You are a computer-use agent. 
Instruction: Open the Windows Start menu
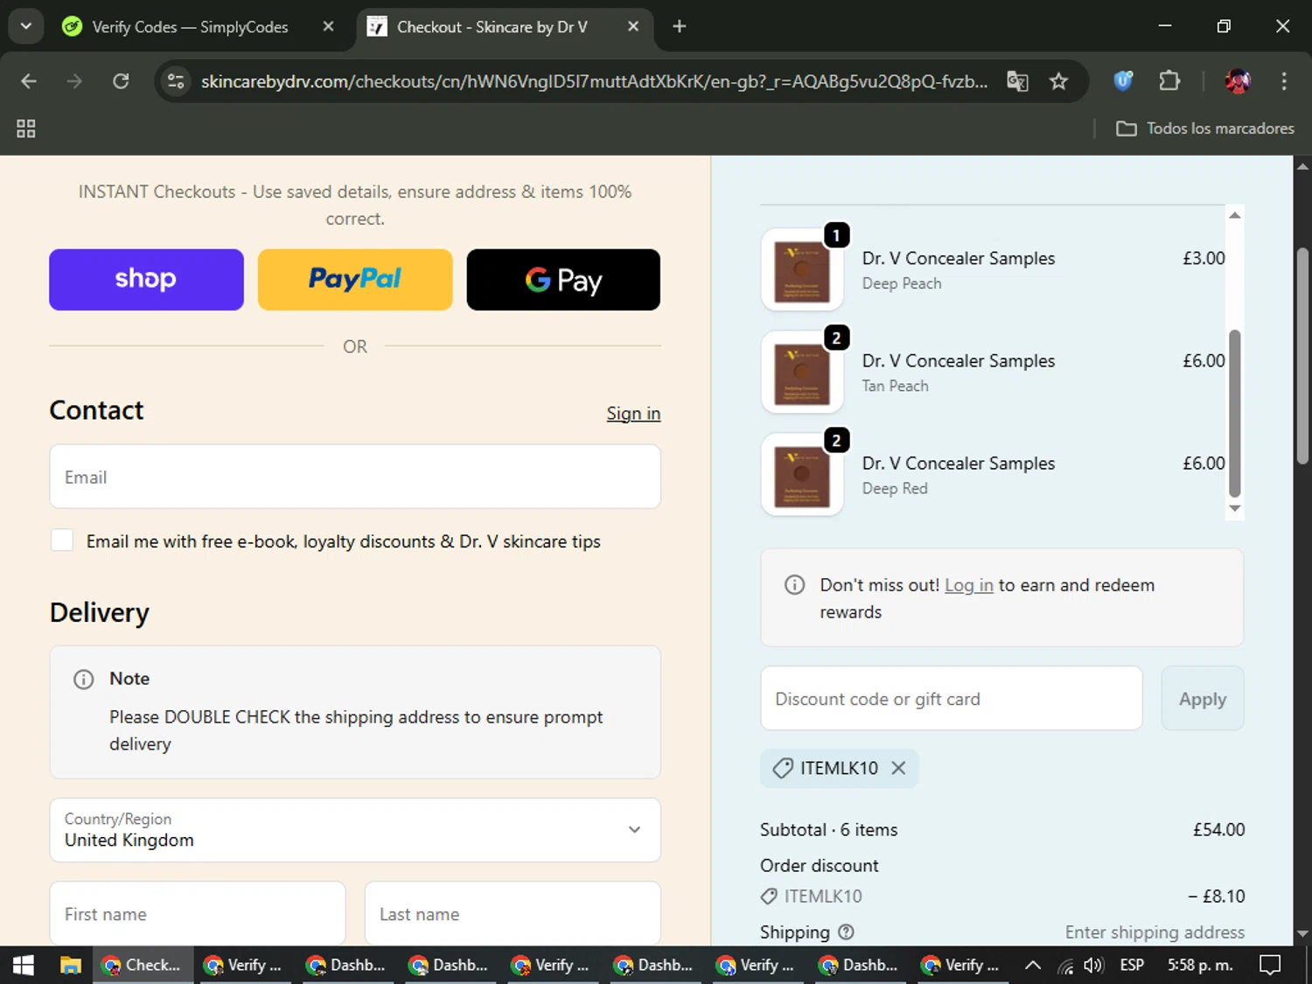24,965
